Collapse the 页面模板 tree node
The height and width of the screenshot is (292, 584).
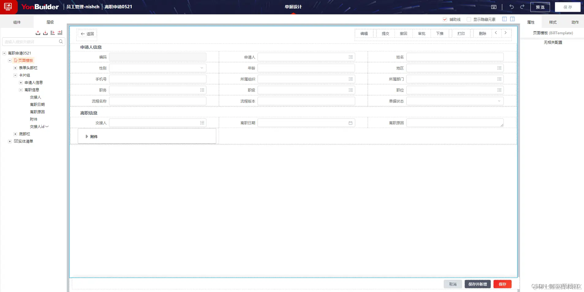(x=10, y=60)
